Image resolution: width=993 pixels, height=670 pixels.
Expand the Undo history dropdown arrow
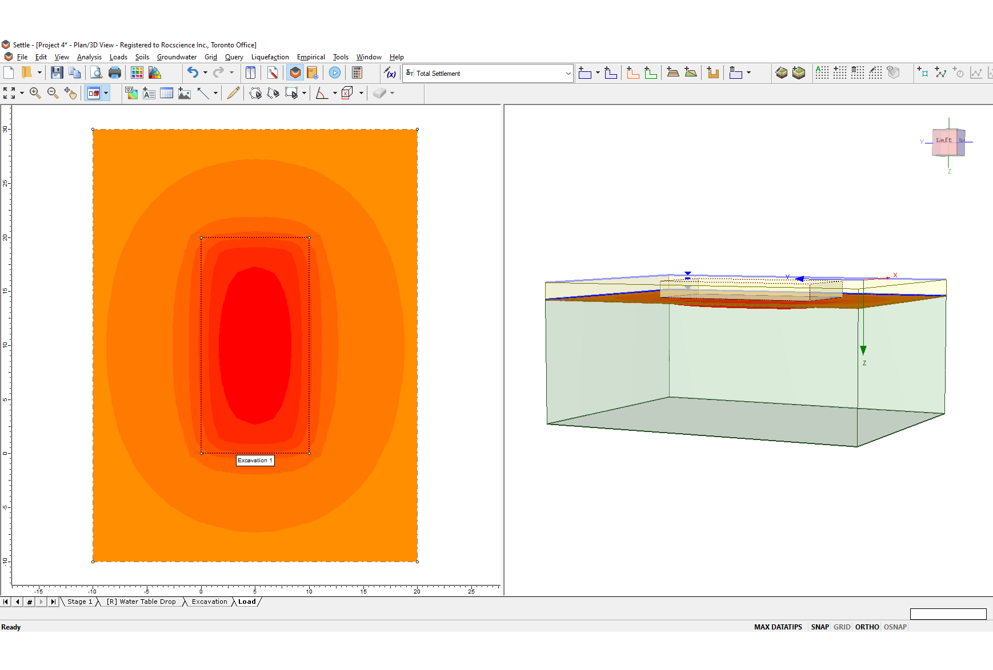[205, 72]
